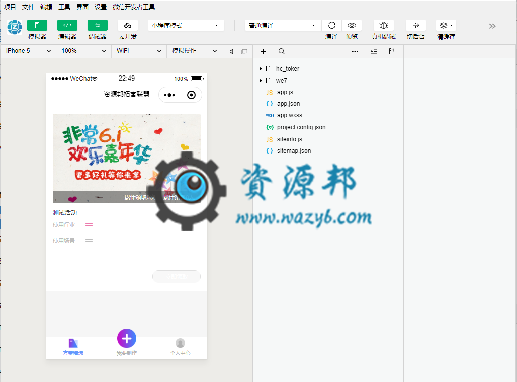Viewport: 517px width, 382px height.
Task: Click the faded 立即领取 button
Action: (177, 276)
